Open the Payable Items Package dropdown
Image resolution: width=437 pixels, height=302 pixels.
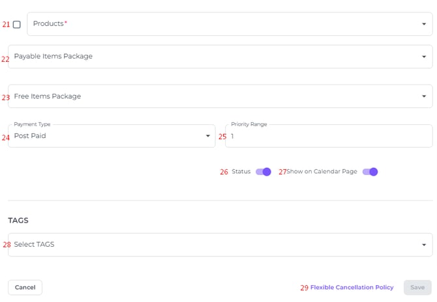click(x=215, y=57)
